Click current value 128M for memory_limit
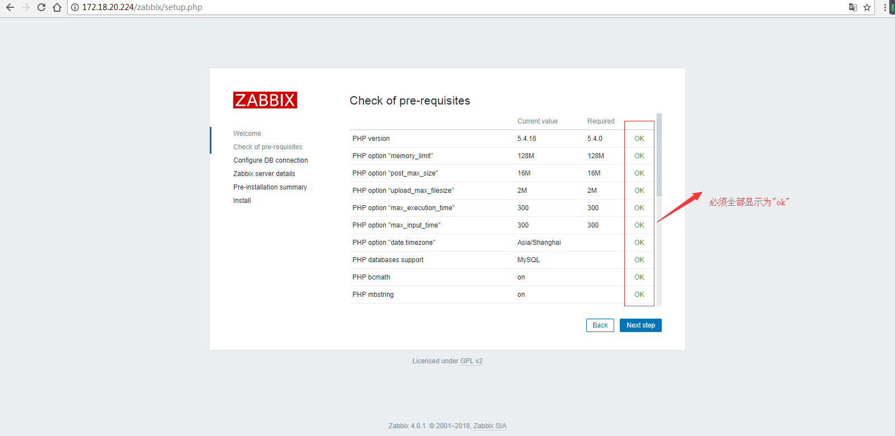The image size is (895, 436). click(x=526, y=156)
